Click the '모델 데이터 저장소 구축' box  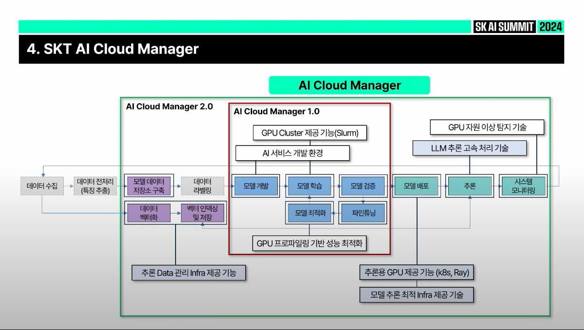tap(149, 186)
